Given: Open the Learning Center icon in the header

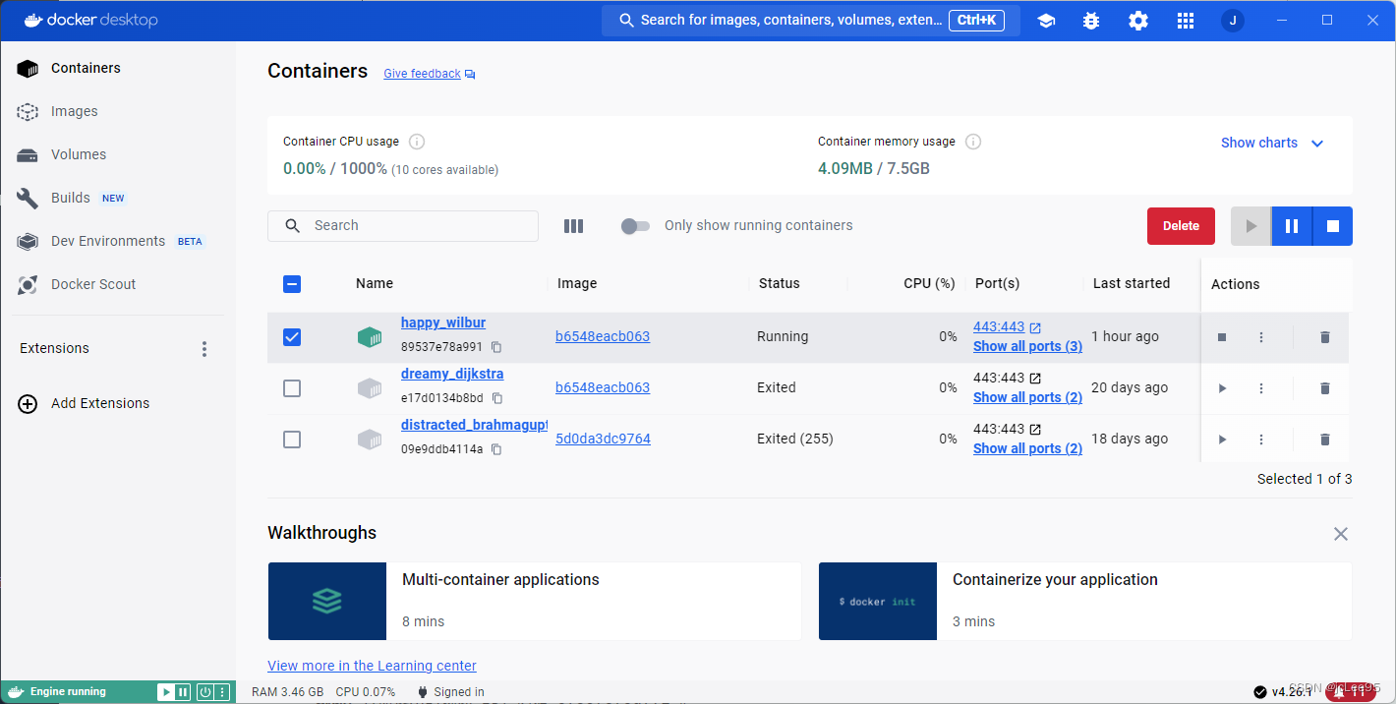Looking at the screenshot, I should pyautogui.click(x=1046, y=20).
